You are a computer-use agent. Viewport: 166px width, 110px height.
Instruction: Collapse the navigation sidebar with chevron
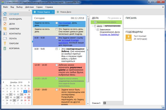pos(29,10)
